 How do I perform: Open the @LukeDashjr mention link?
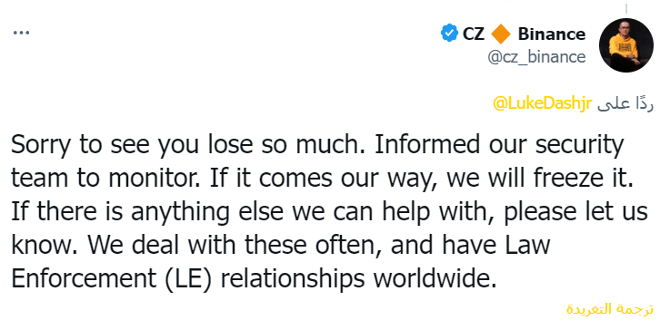click(542, 104)
